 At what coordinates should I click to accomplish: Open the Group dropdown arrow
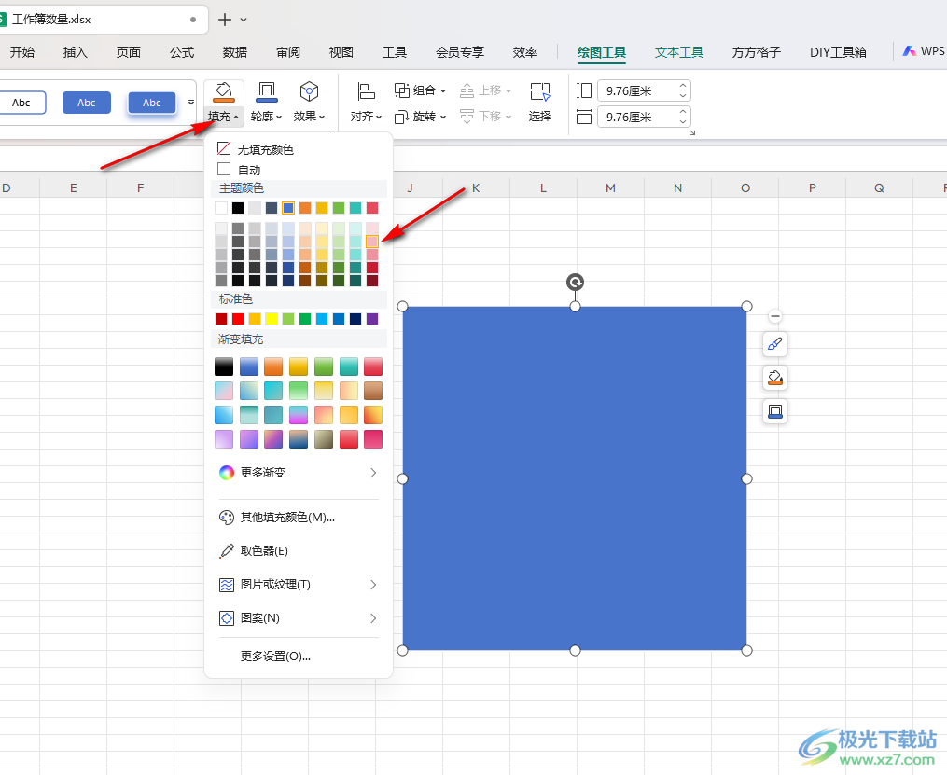coord(443,90)
